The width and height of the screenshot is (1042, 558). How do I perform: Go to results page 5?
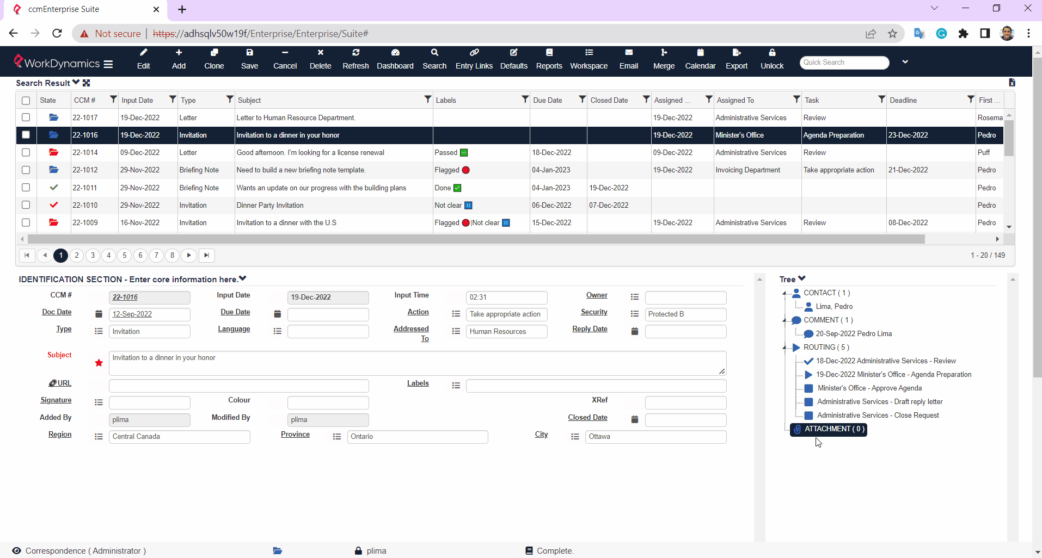125,255
